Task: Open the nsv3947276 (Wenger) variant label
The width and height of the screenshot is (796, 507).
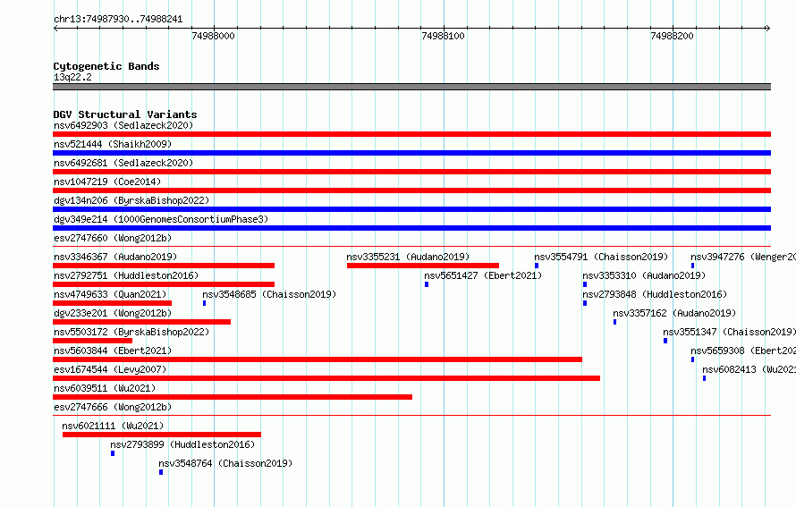Action: tap(743, 257)
